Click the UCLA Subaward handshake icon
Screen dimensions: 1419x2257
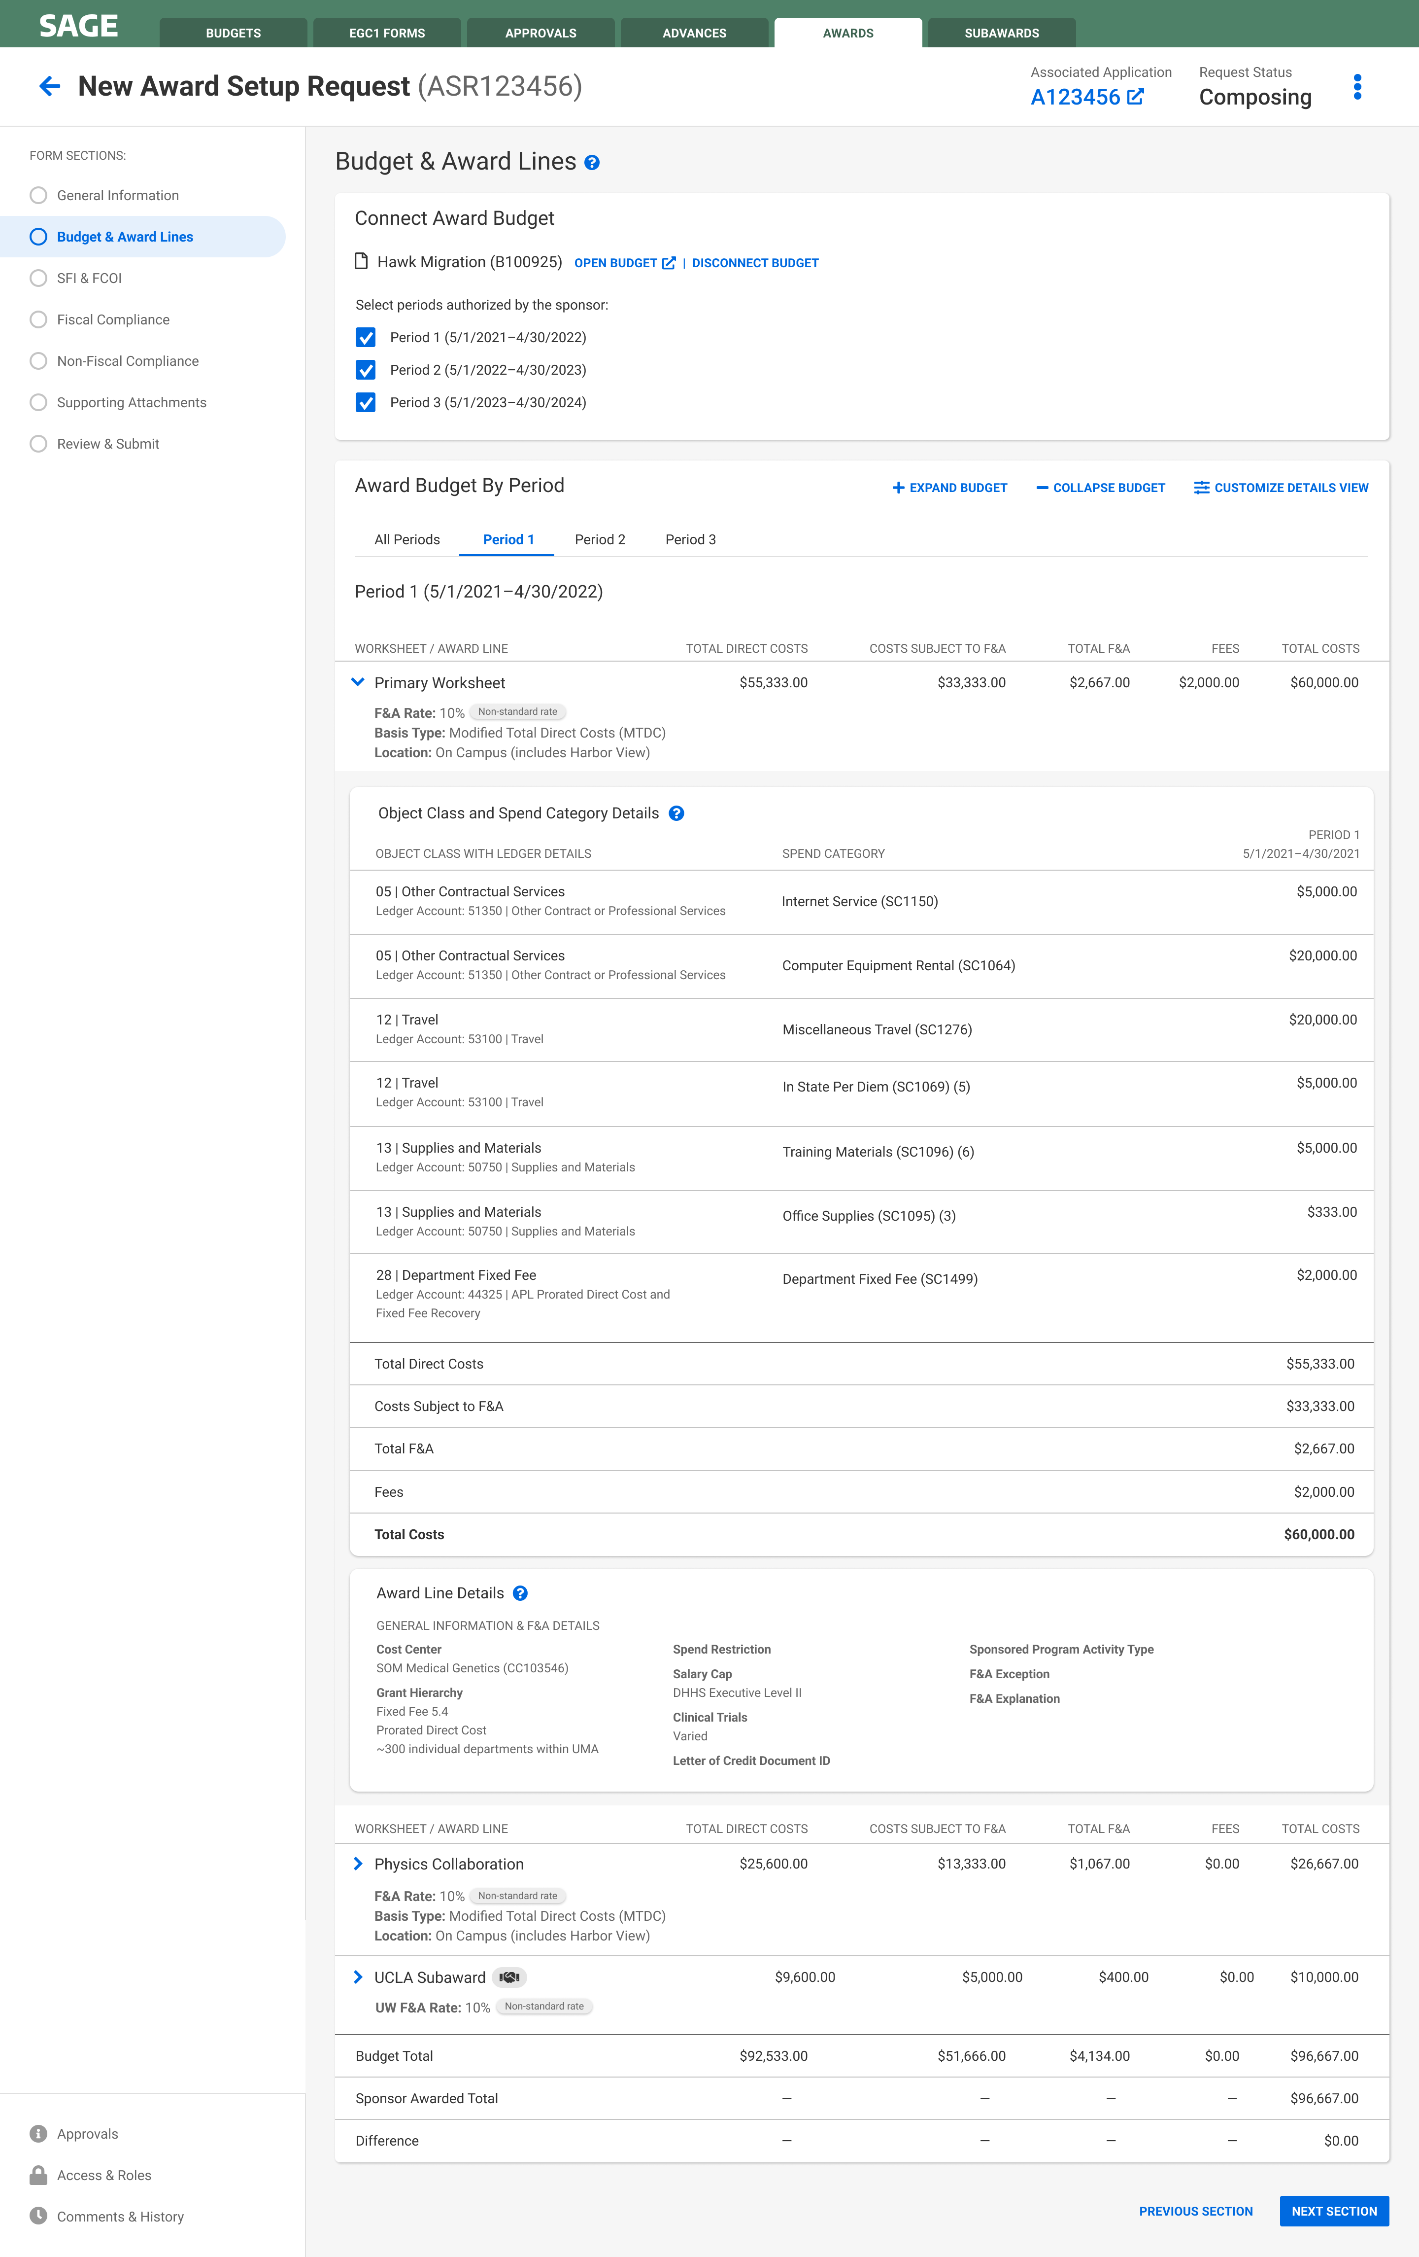pyautogui.click(x=508, y=1977)
